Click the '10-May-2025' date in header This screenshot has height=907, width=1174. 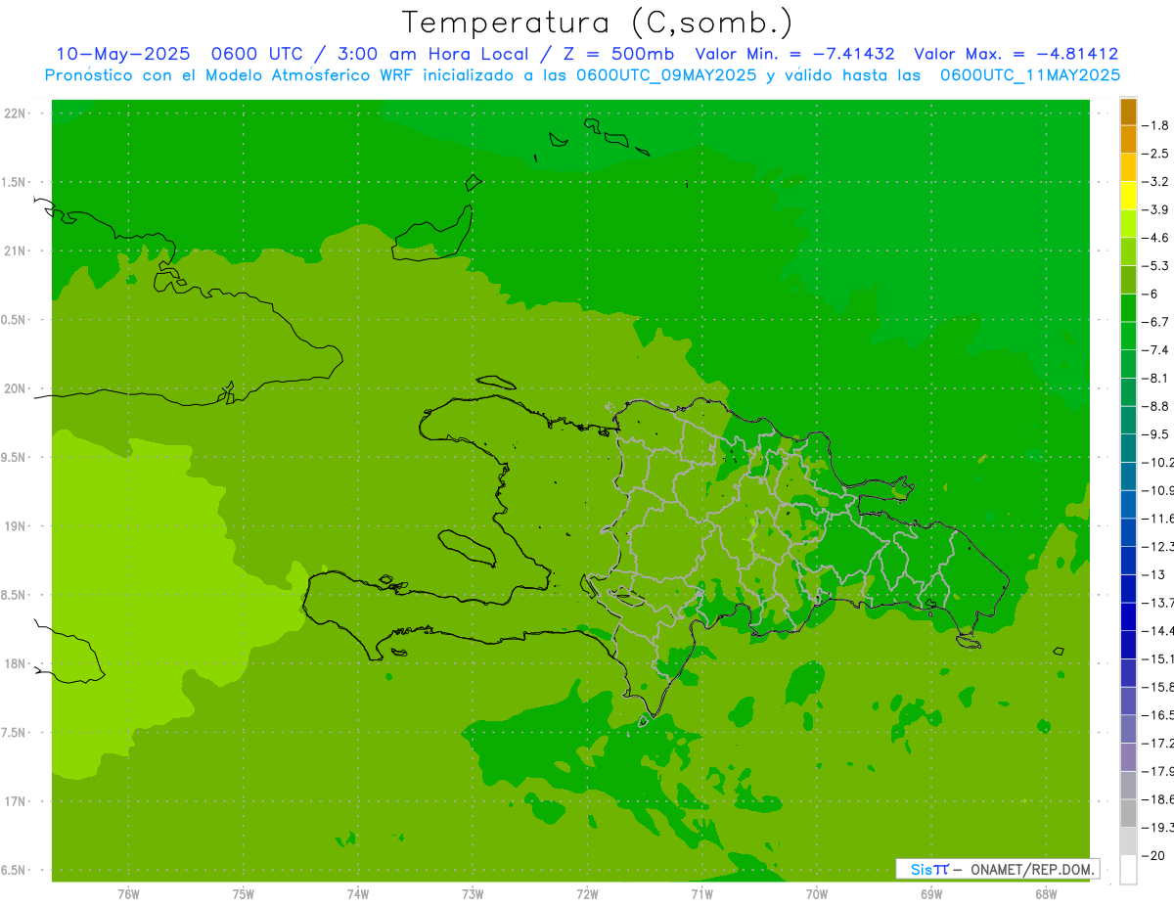122,54
